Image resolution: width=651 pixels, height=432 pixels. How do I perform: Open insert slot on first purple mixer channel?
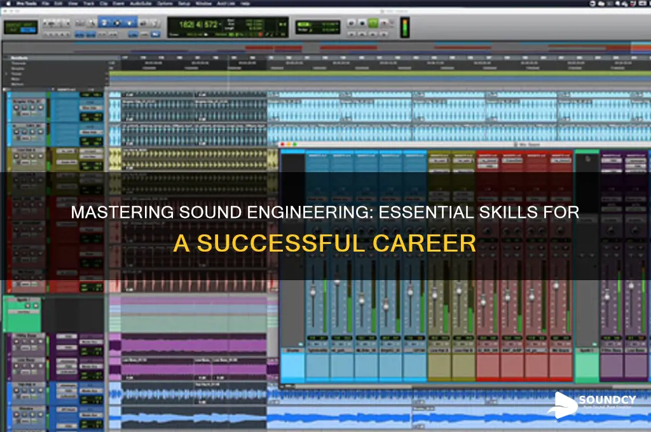click(x=612, y=160)
